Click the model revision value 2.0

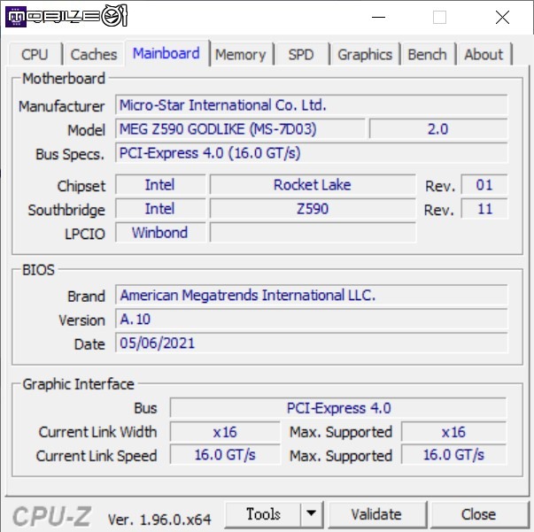pos(438,129)
